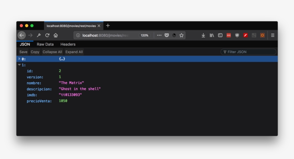Viewport: 294px width, 159px height.
Task: Switch to the Headers tab
Action: [x=68, y=44]
